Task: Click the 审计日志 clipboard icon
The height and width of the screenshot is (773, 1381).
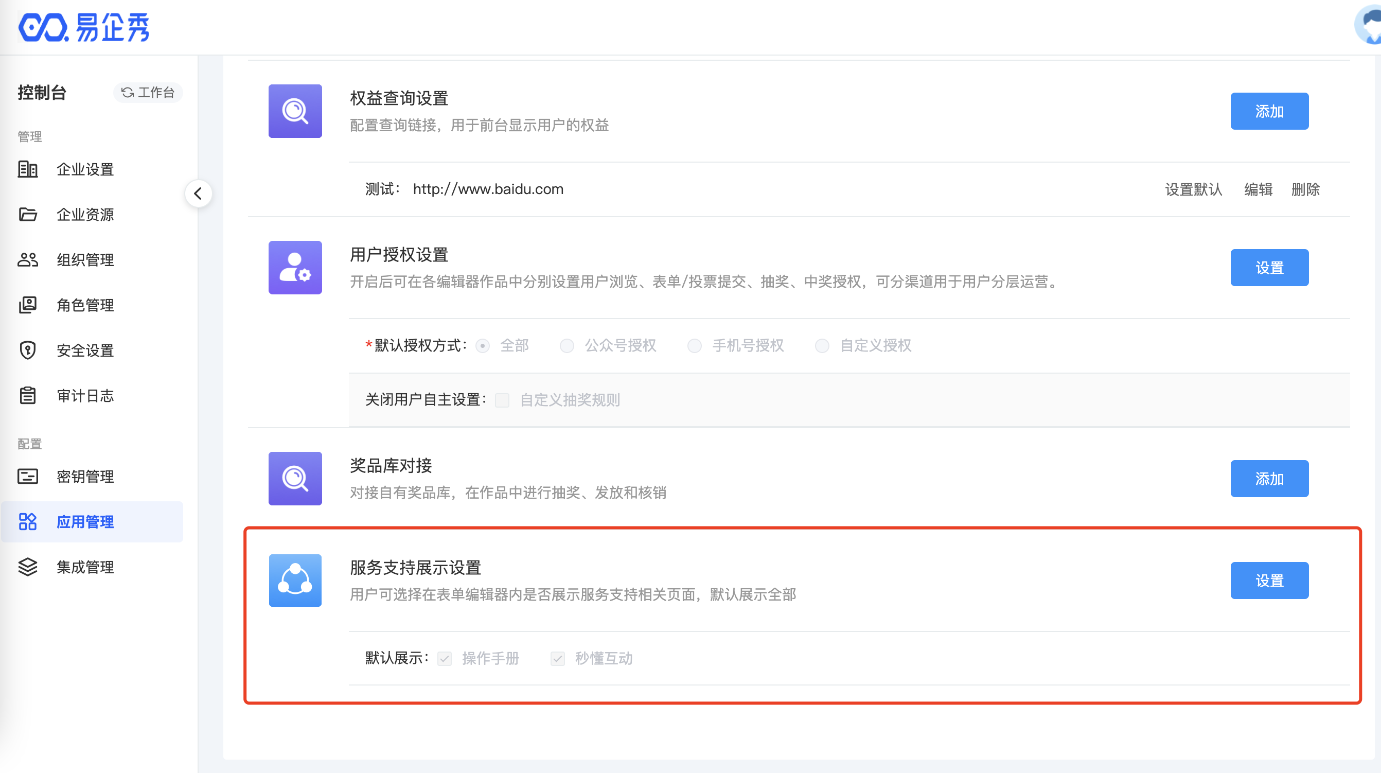Action: pos(28,396)
